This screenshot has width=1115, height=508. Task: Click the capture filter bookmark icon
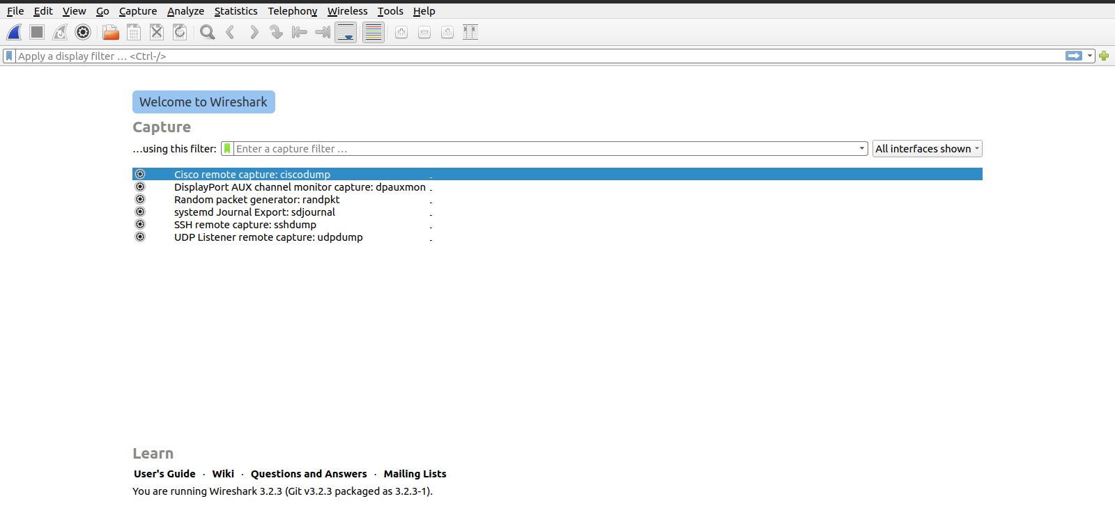[x=227, y=148]
